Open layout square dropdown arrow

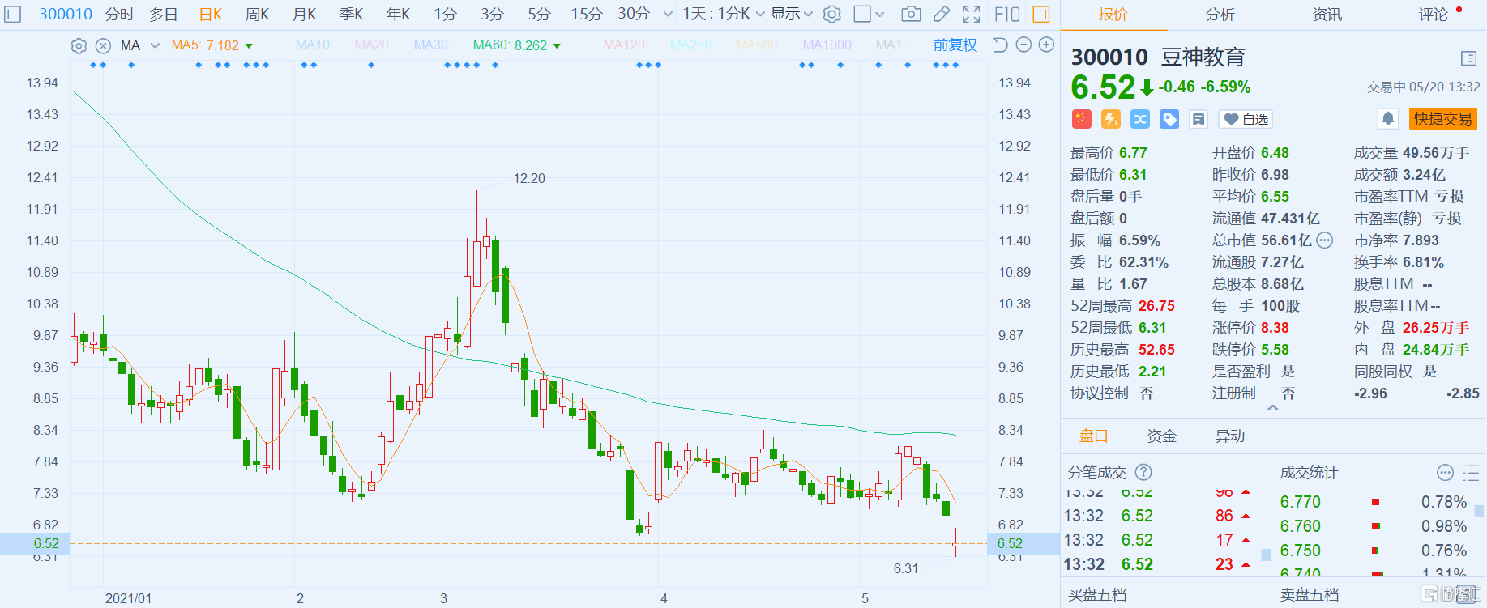[x=880, y=14]
